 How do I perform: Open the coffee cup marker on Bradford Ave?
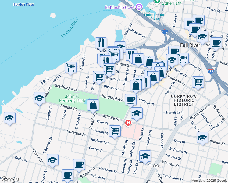point(130,99)
